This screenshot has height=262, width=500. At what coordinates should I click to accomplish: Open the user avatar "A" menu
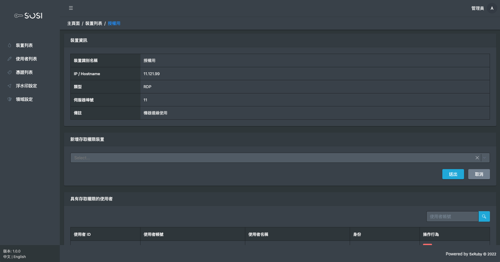pos(492,8)
